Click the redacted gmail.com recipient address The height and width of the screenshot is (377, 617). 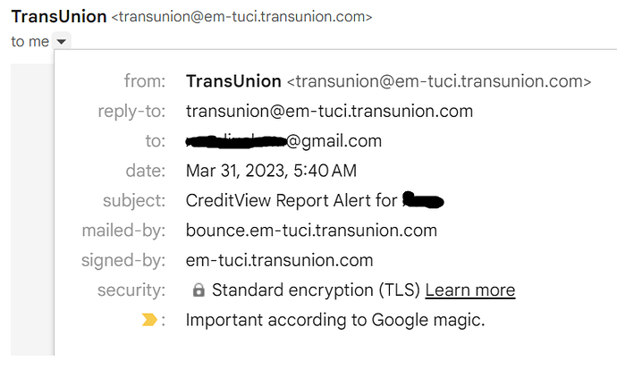(283, 141)
